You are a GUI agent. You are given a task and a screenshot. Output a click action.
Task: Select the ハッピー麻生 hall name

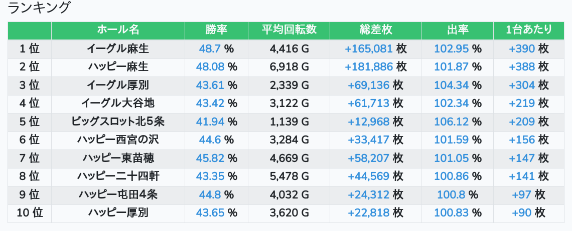tap(118, 66)
